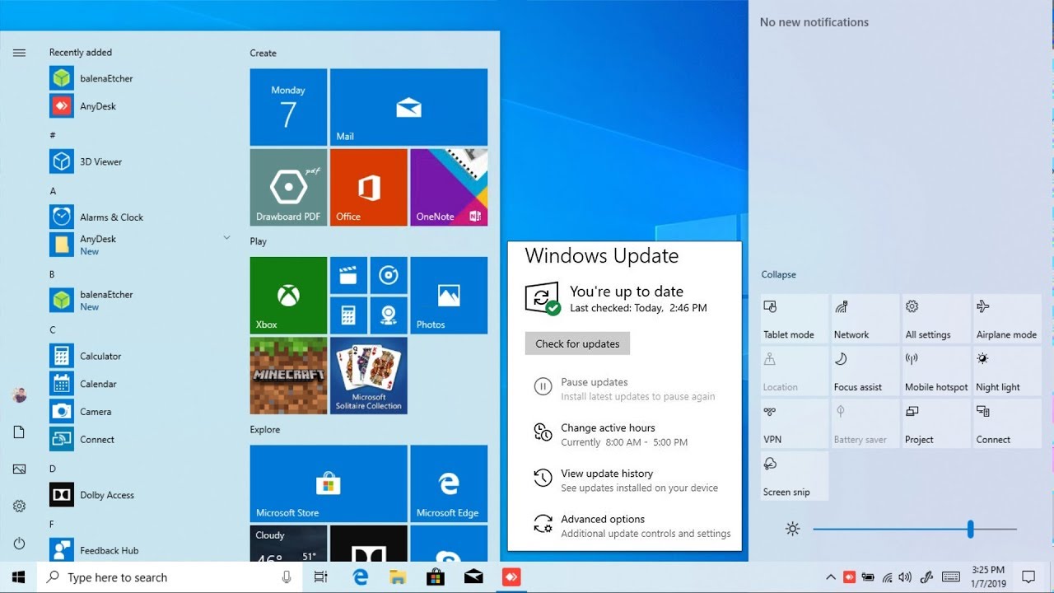Open Settings gear in Start rail
Screen dimensions: 1054x593
click(20, 506)
